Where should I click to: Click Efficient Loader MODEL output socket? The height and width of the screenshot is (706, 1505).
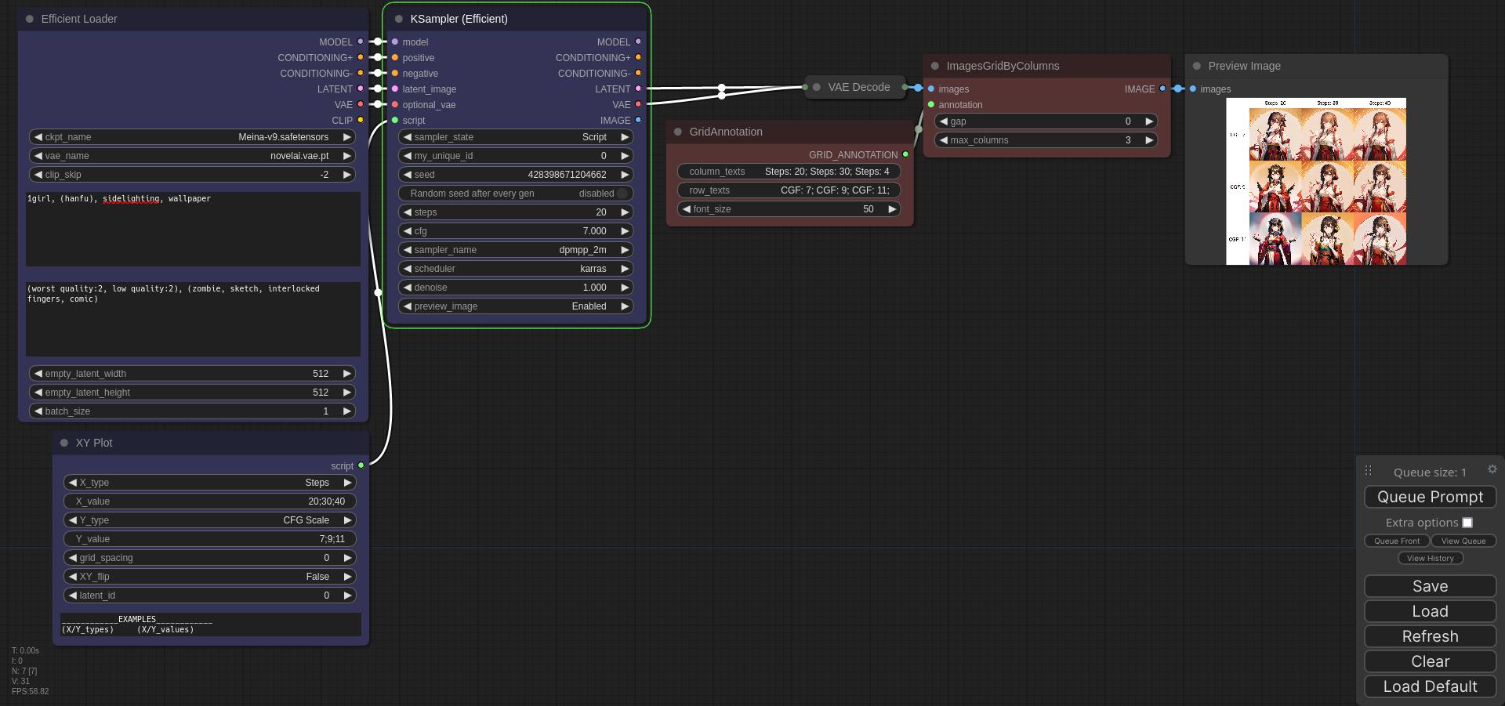click(361, 42)
